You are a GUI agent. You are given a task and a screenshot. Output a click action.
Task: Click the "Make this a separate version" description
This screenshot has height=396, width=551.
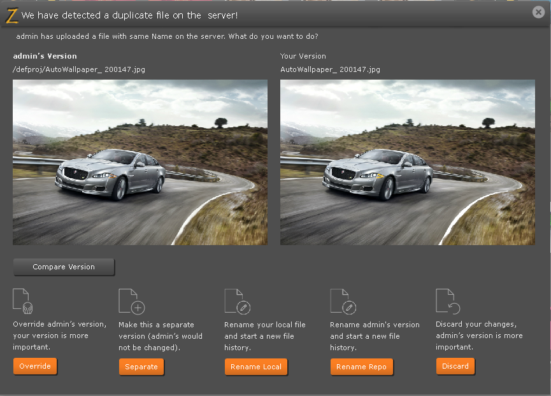[x=161, y=336]
